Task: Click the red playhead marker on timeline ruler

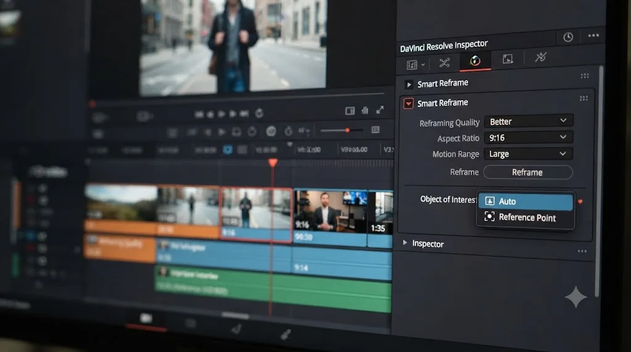Action: pyautogui.click(x=273, y=162)
